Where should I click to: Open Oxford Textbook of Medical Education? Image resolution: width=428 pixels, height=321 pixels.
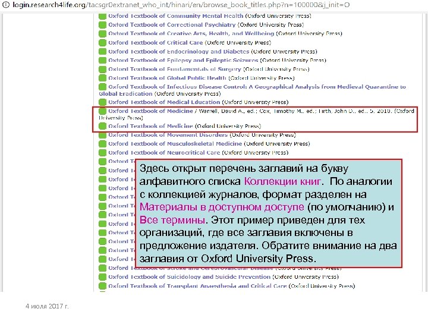[x=164, y=102]
